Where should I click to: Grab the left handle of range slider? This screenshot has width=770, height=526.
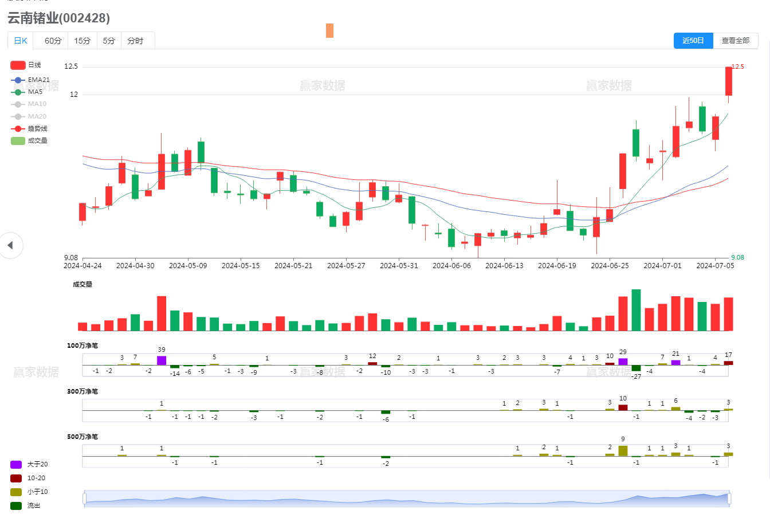tap(85, 498)
